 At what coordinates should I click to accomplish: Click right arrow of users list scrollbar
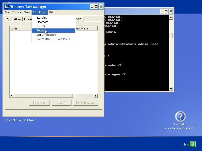95,96
